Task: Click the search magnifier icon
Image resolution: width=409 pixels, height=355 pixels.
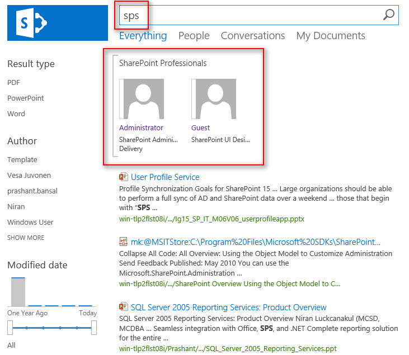Action: pyautogui.click(x=389, y=15)
